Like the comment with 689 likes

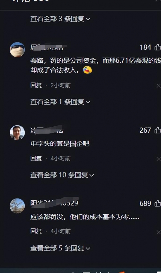(x=158, y=203)
